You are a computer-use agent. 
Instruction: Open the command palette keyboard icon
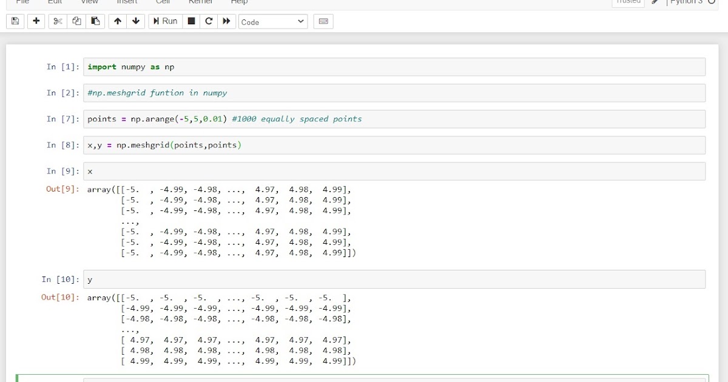(x=323, y=21)
